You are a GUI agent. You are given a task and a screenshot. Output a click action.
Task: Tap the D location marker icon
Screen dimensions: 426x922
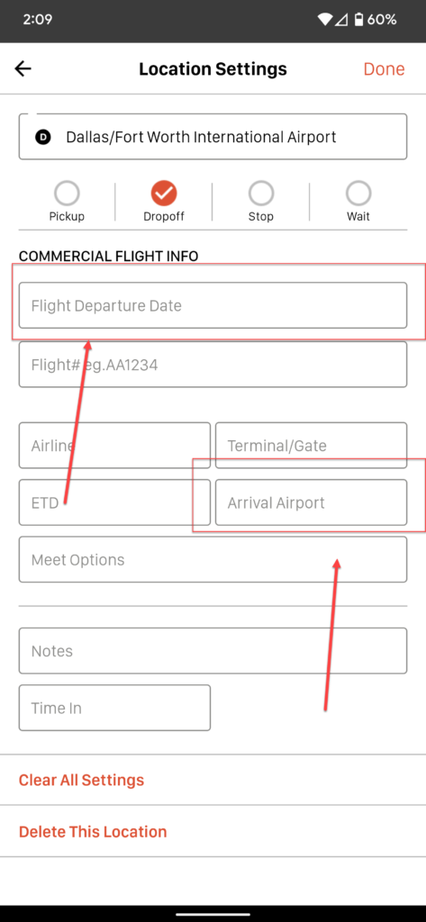point(43,137)
